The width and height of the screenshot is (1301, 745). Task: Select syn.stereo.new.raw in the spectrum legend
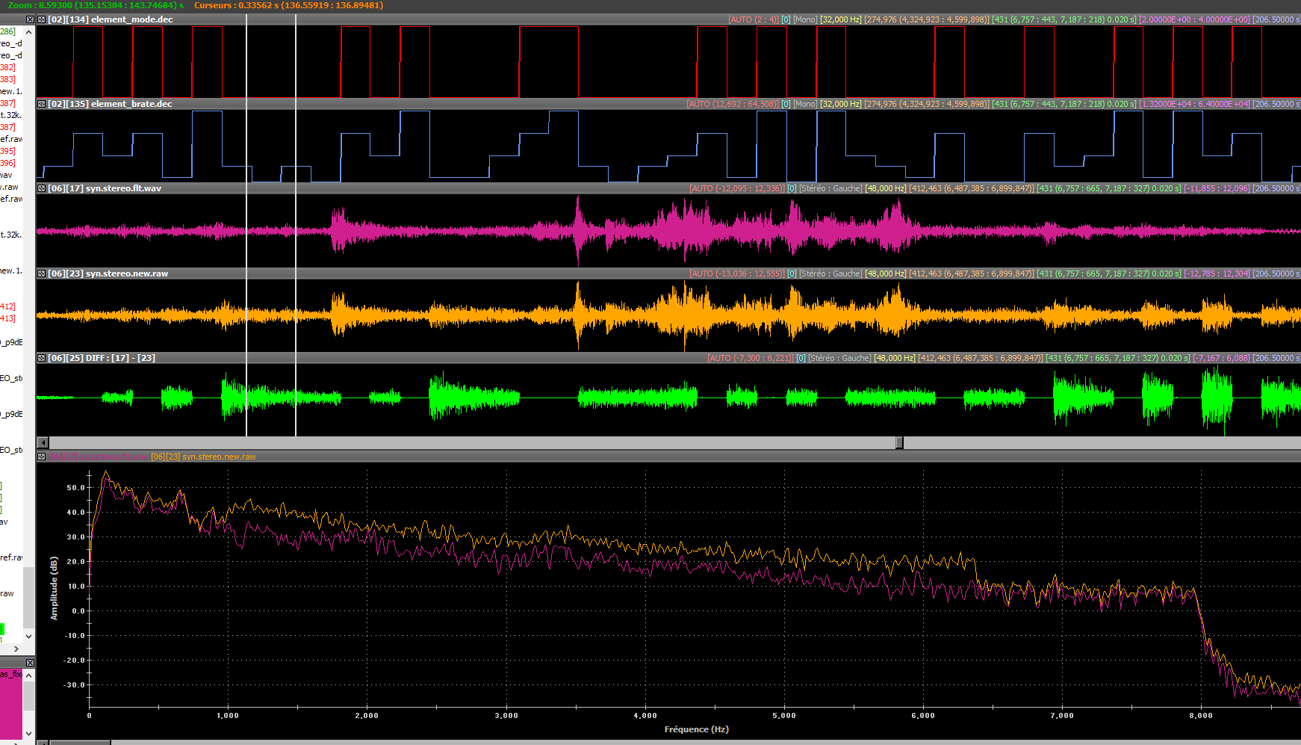pyautogui.click(x=204, y=457)
